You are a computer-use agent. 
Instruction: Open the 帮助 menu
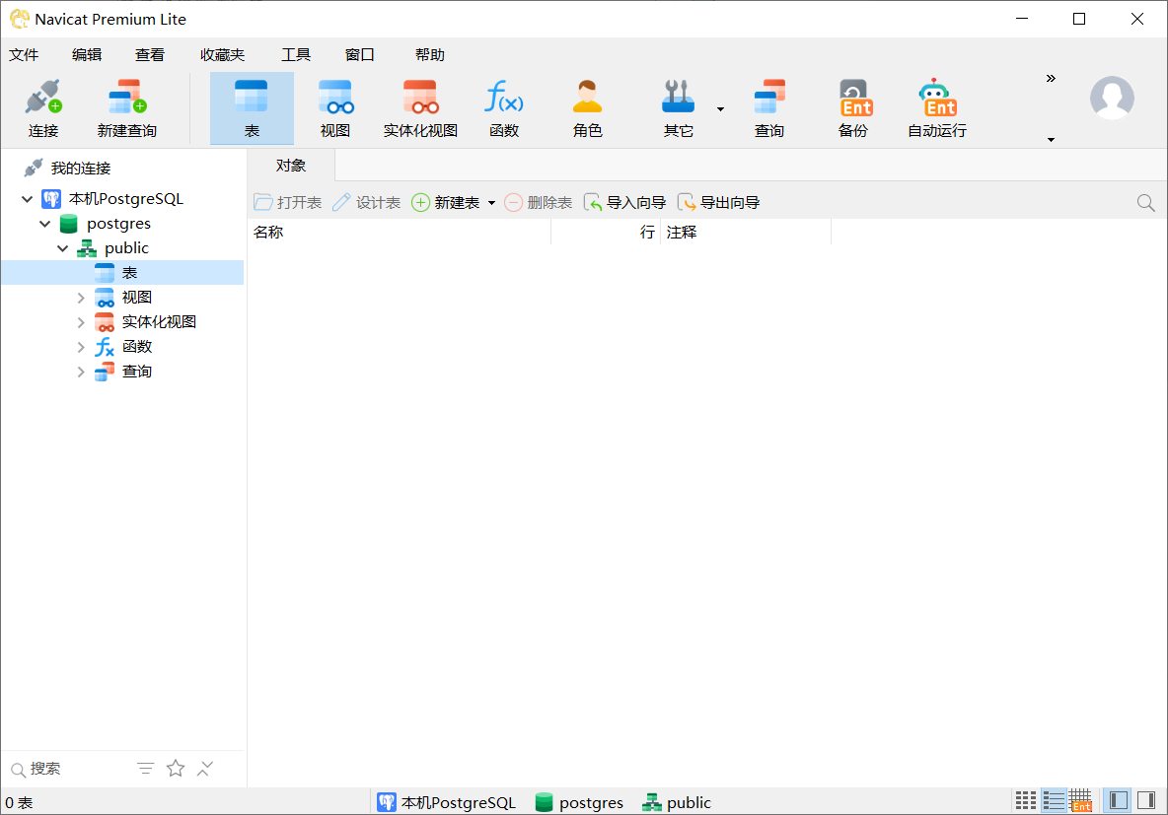click(430, 54)
